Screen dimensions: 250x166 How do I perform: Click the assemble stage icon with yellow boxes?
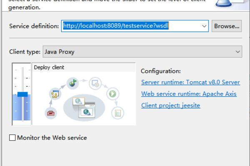pos(55,94)
